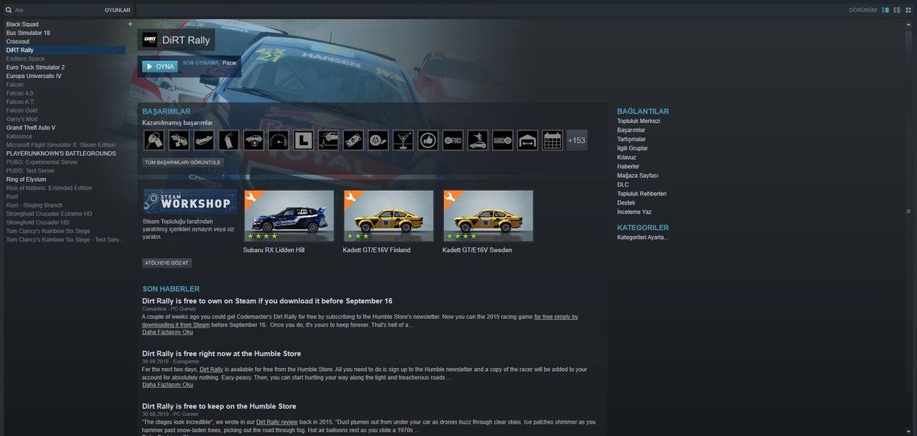Image resolution: width=917 pixels, height=436 pixels.
Task: Click the search magnifier icon
Action: click(8, 10)
